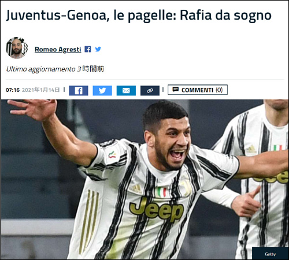The image size is (289, 260).
Task: Share the article via Twitter button
Action: pyautogui.click(x=102, y=91)
